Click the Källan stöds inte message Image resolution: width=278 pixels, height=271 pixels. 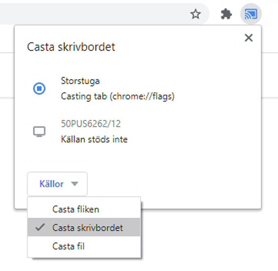click(94, 139)
